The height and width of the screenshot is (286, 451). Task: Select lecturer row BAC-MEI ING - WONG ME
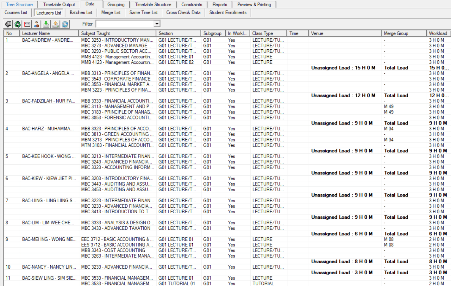[49, 239]
